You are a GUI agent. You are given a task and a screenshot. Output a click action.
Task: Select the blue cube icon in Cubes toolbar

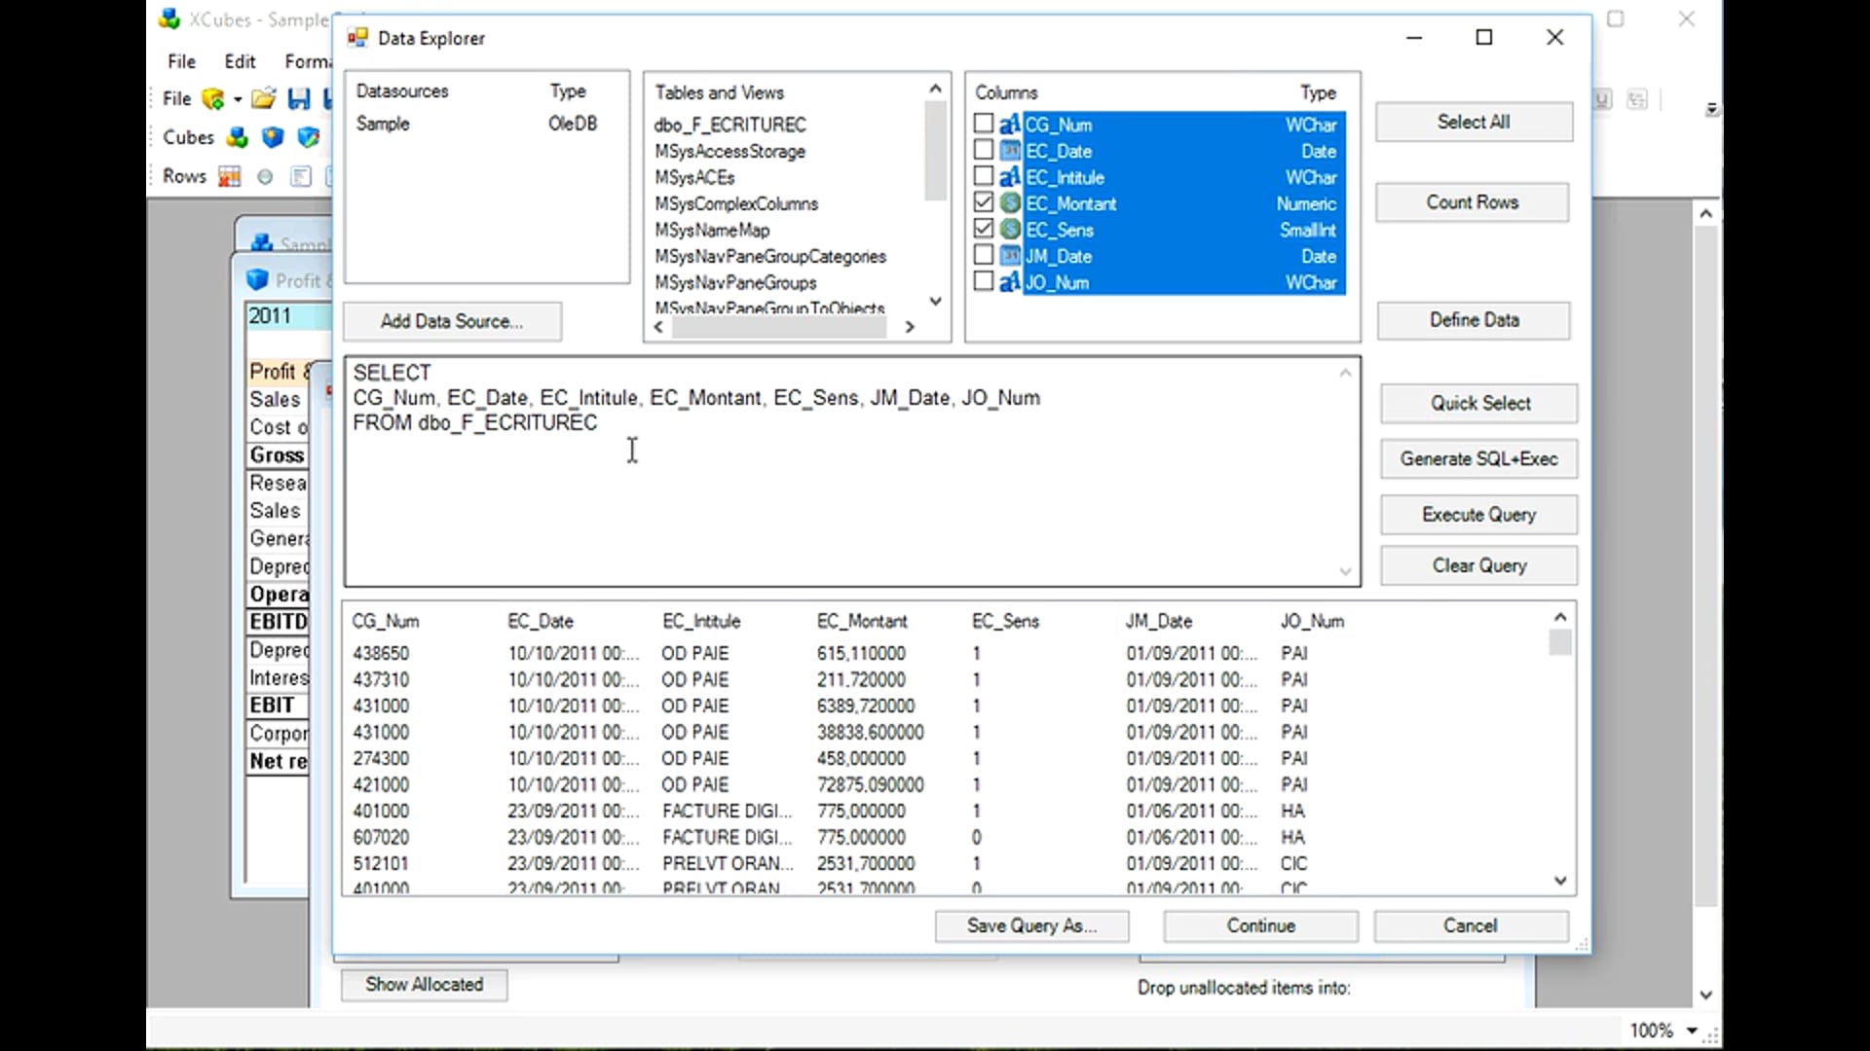[x=272, y=138]
